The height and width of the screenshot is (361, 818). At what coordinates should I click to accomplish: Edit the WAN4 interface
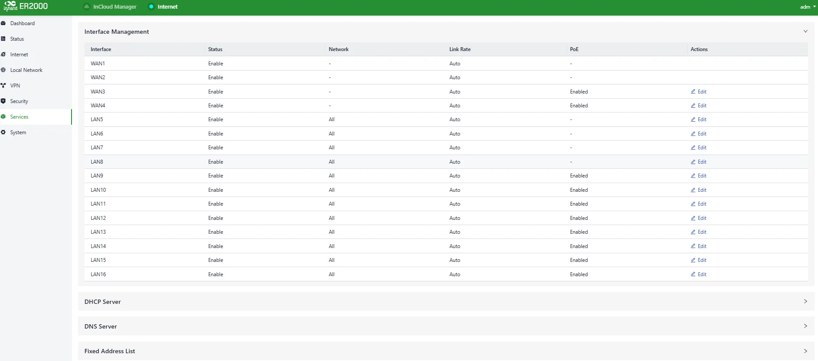[698, 105]
